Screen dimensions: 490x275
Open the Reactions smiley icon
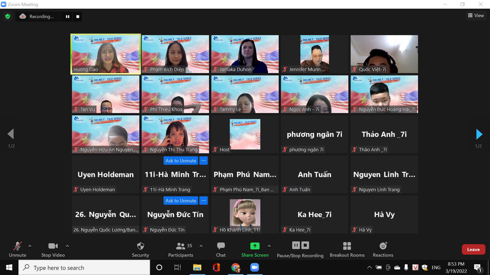[x=383, y=246]
